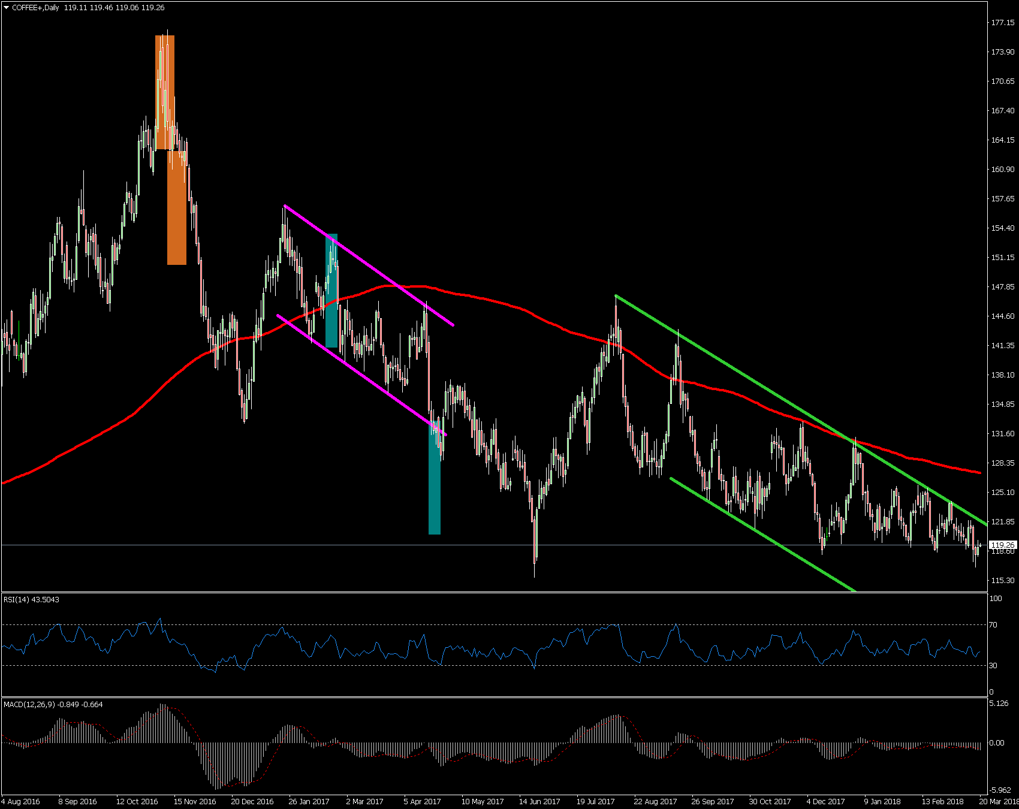Viewport: 1019px width, 809px height.
Task: Click the 4 Dec 2017 date on the time axis
Action: pyautogui.click(x=825, y=801)
